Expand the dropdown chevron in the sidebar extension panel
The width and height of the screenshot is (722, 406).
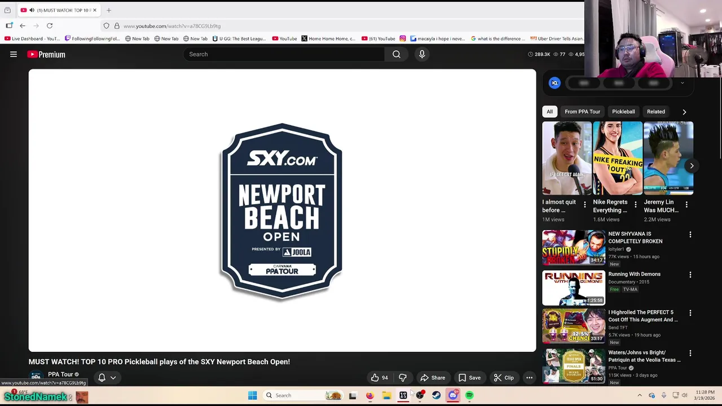pos(682,83)
